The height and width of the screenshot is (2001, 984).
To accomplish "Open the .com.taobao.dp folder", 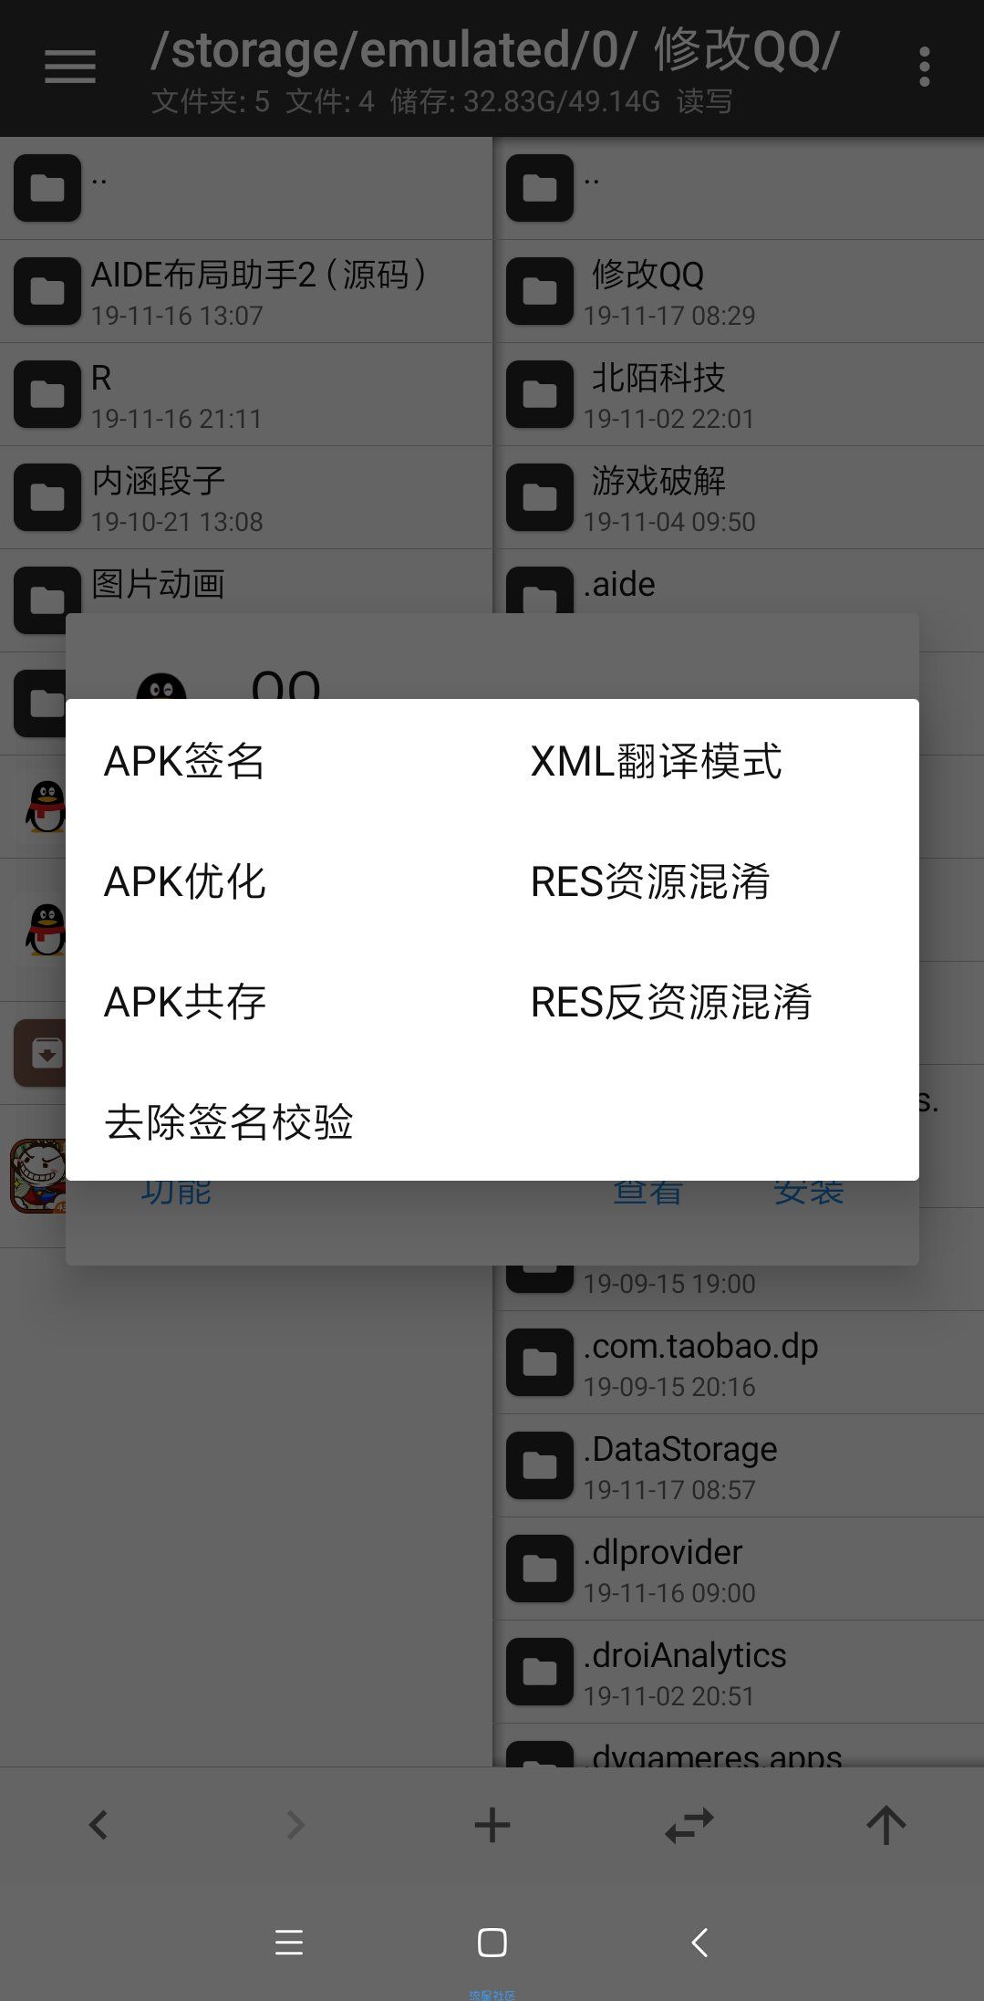I will 739,1363.
